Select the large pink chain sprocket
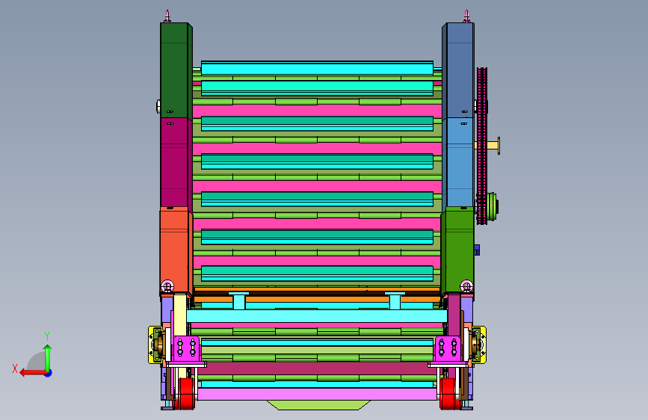648x420 pixels. (x=482, y=146)
